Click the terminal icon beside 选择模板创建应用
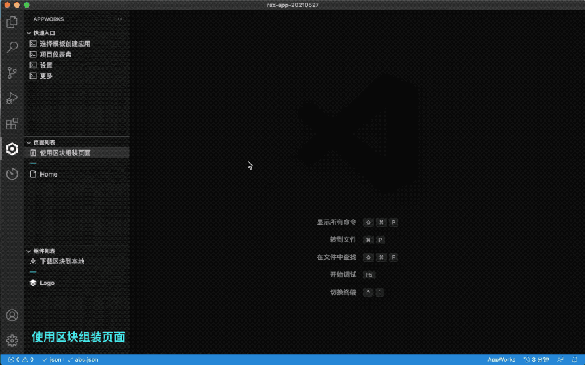The width and height of the screenshot is (585, 365). click(x=33, y=44)
